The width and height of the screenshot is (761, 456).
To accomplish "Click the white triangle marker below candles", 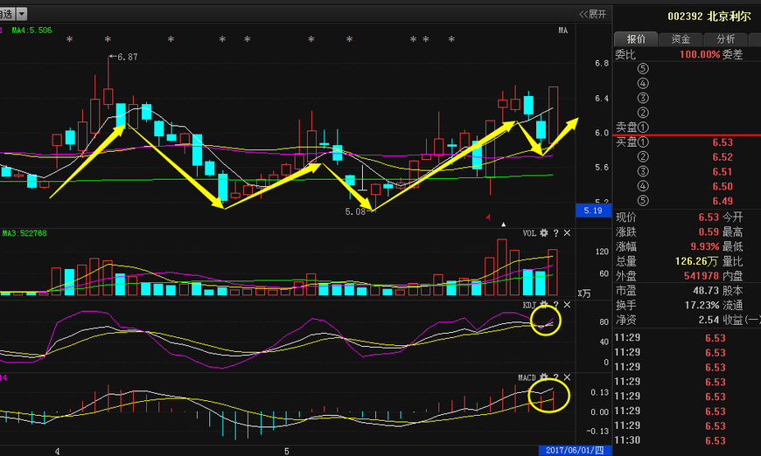I will tap(503, 224).
